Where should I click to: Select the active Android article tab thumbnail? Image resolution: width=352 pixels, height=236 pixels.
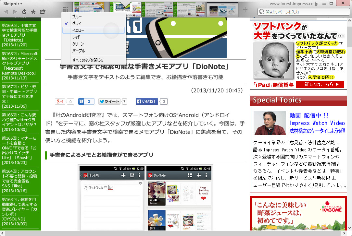[x=125, y=9]
